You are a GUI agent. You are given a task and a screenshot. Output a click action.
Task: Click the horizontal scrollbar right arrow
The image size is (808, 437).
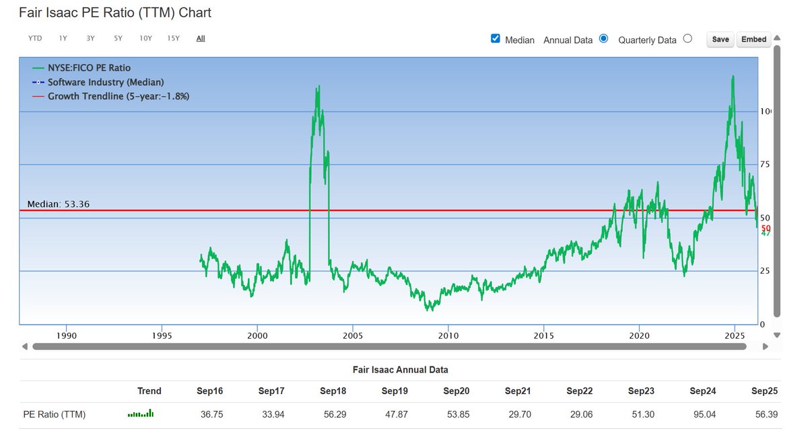click(x=765, y=347)
